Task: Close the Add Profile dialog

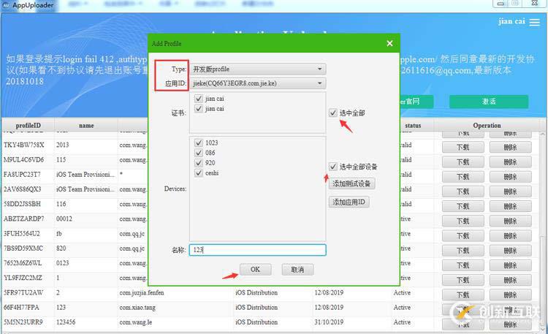Action: 389,43
